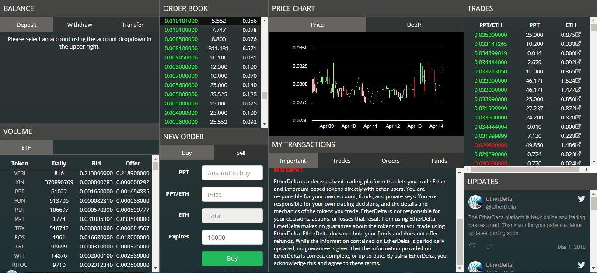Image resolution: width=597 pixels, height=273 pixels.
Task: Open transaction link for 0.032000000 trade
Action: tap(578, 90)
